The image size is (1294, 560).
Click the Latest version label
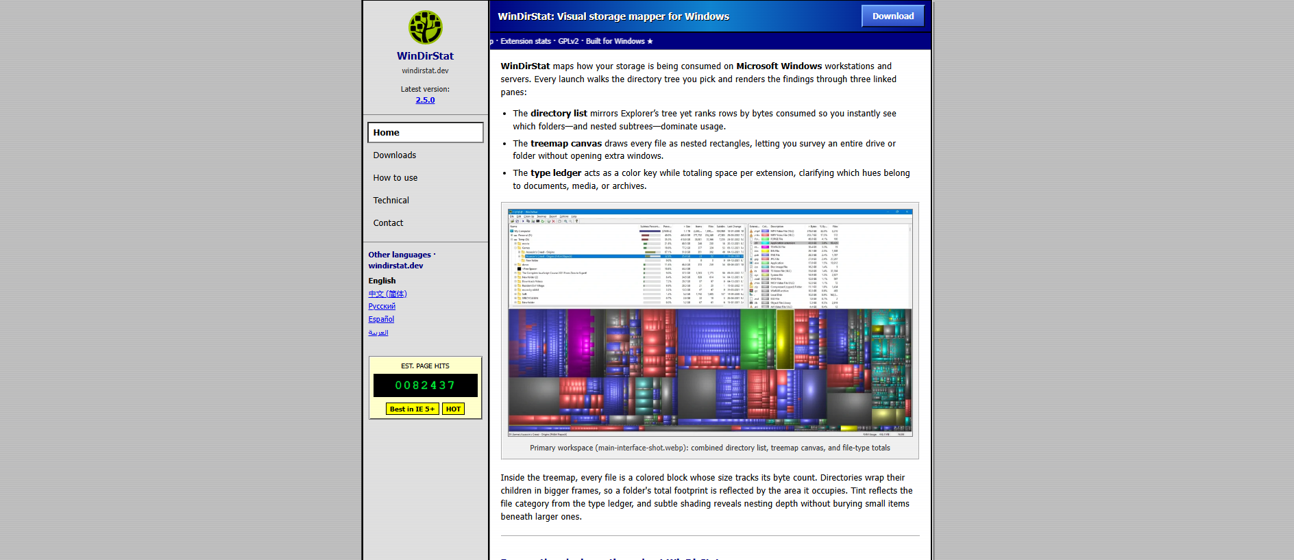(425, 89)
